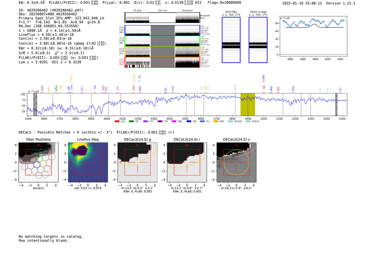Screen dimensions: 374x255
Task: Click the m:16.3 rc:2.9" s:0.2" caption
Action: pyautogui.click(x=236, y=188)
